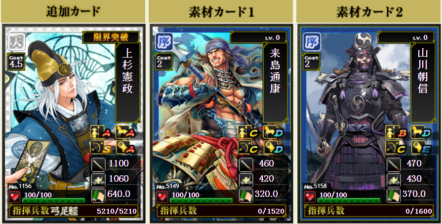Image resolution: width=442 pixels, height=224 pixels.
Task: Click the 限界突破 label on 上杉憲政 card
Action: click(111, 37)
